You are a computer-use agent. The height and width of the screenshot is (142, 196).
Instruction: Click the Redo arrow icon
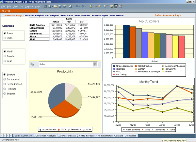[83, 6]
